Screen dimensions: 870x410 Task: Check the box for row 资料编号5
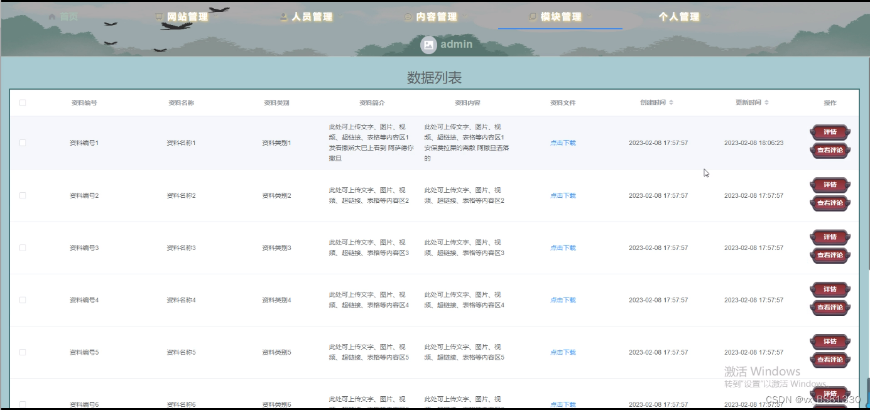coord(23,352)
